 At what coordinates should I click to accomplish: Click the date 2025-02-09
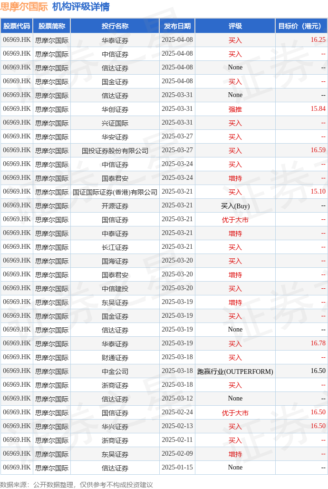click(x=177, y=453)
